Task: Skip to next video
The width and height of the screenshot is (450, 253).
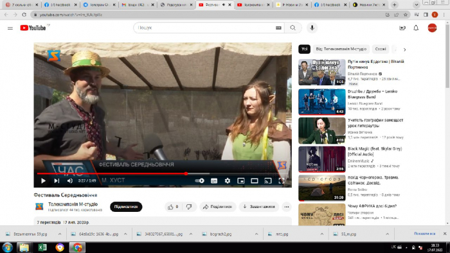Action: pos(57,181)
